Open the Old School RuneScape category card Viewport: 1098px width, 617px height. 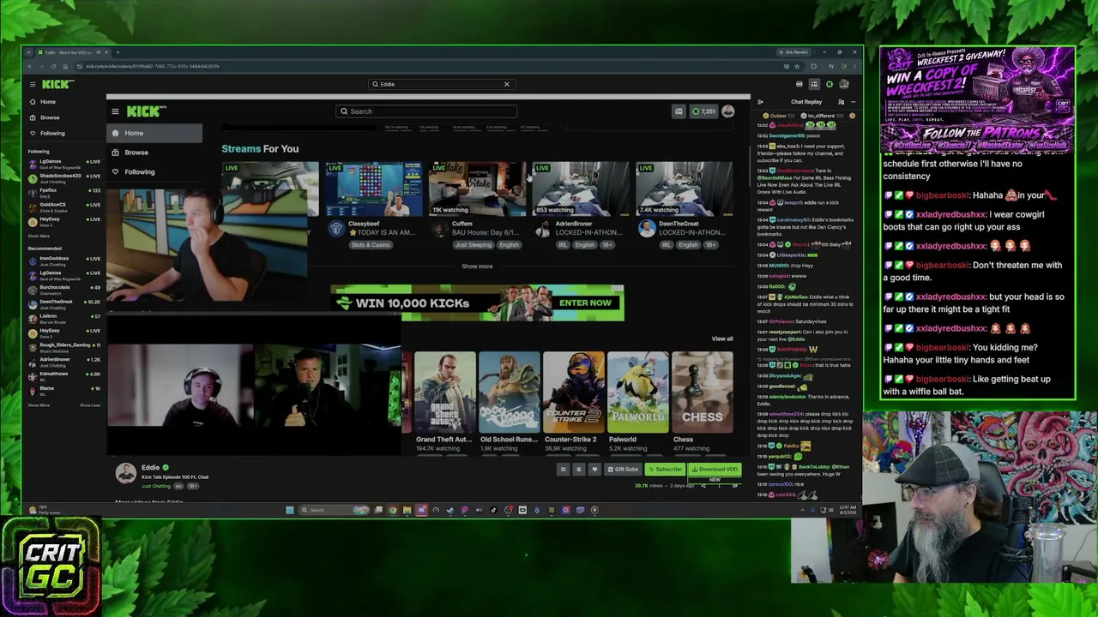510,392
